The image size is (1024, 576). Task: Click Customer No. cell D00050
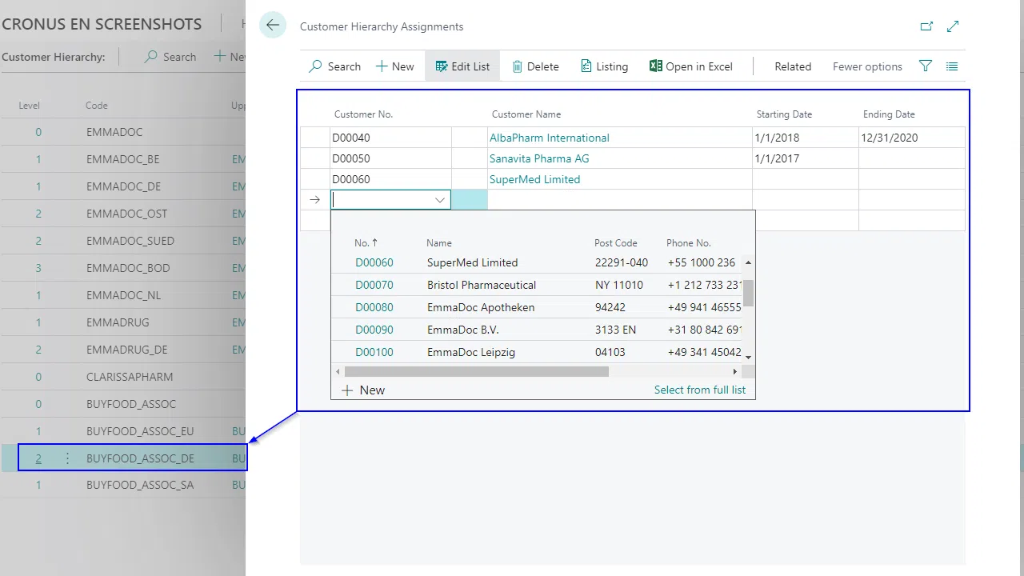coord(390,158)
